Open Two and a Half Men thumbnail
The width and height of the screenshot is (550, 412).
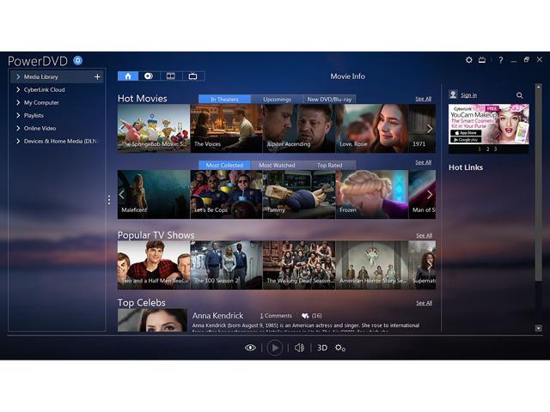pos(154,265)
